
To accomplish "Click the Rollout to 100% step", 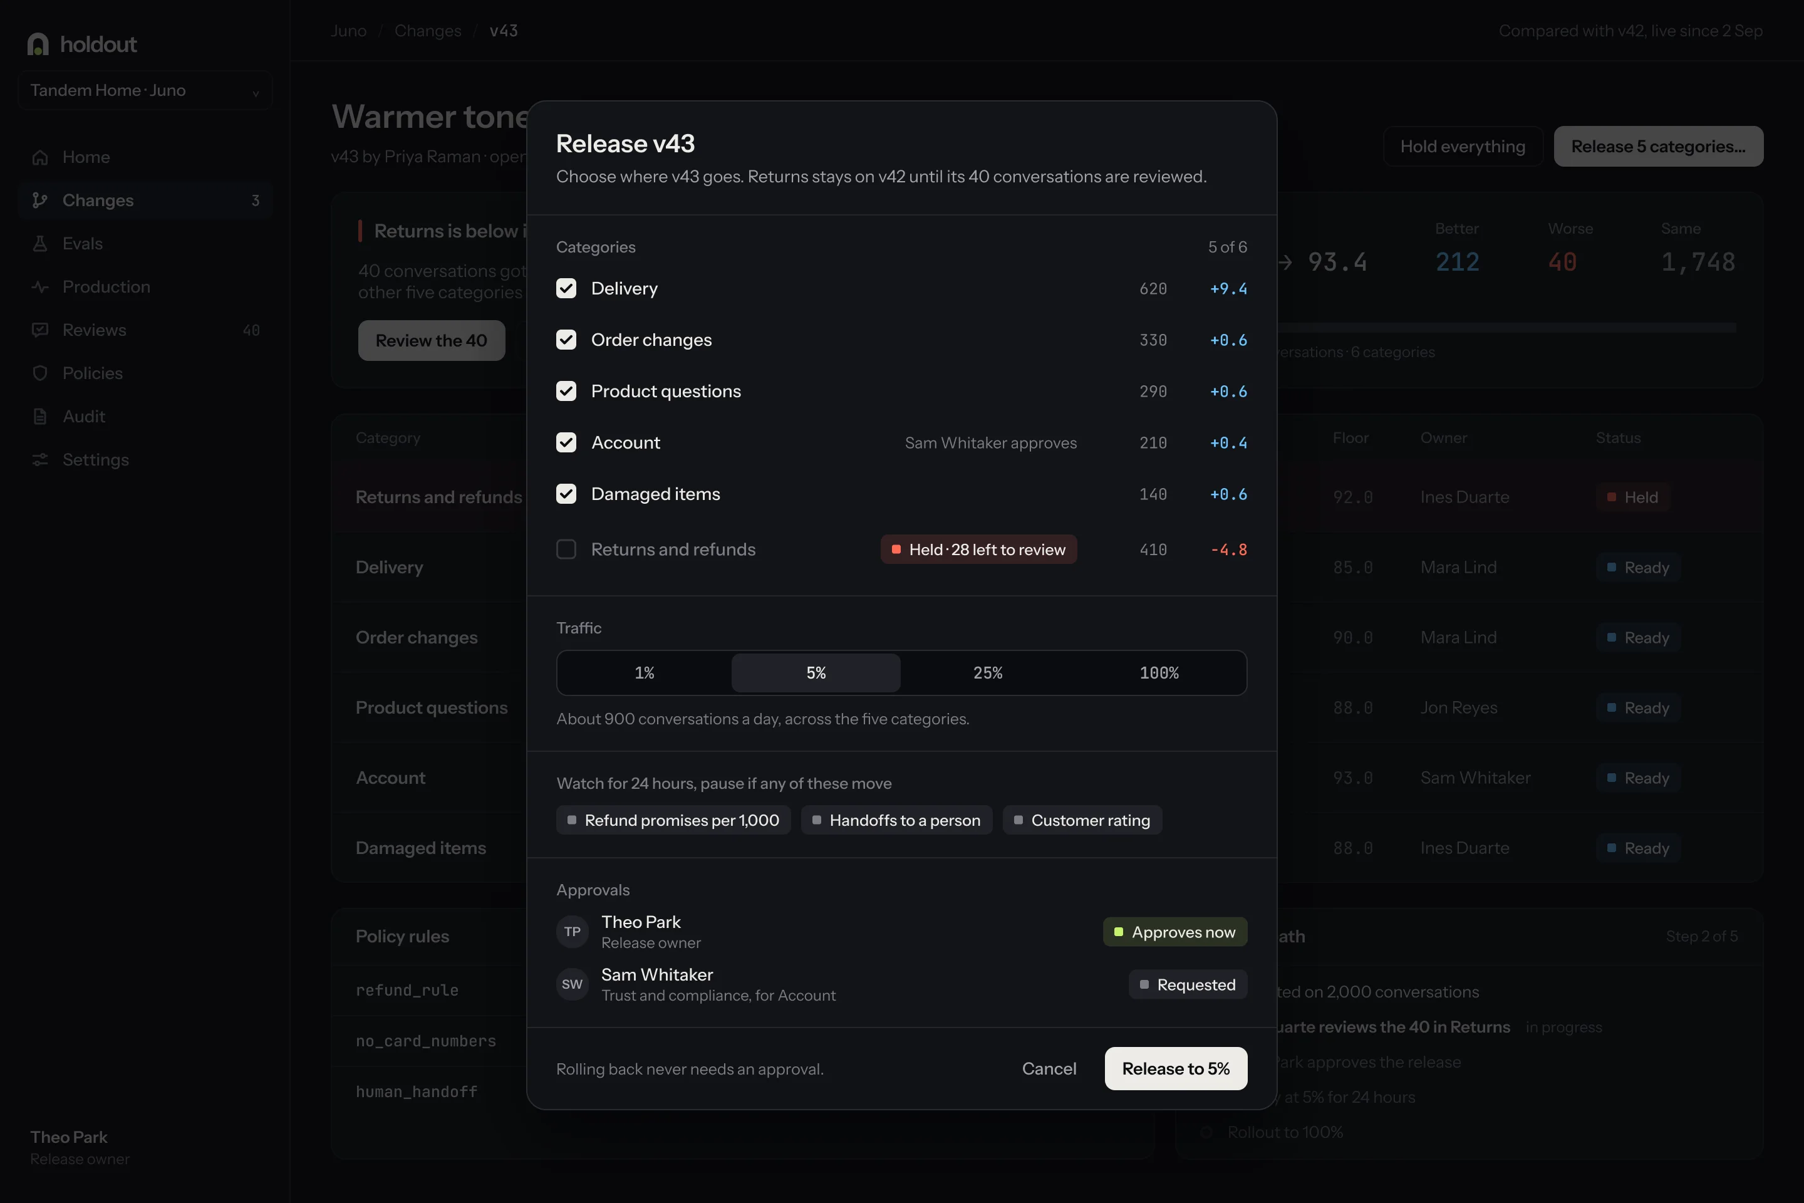I will coord(1285,1132).
